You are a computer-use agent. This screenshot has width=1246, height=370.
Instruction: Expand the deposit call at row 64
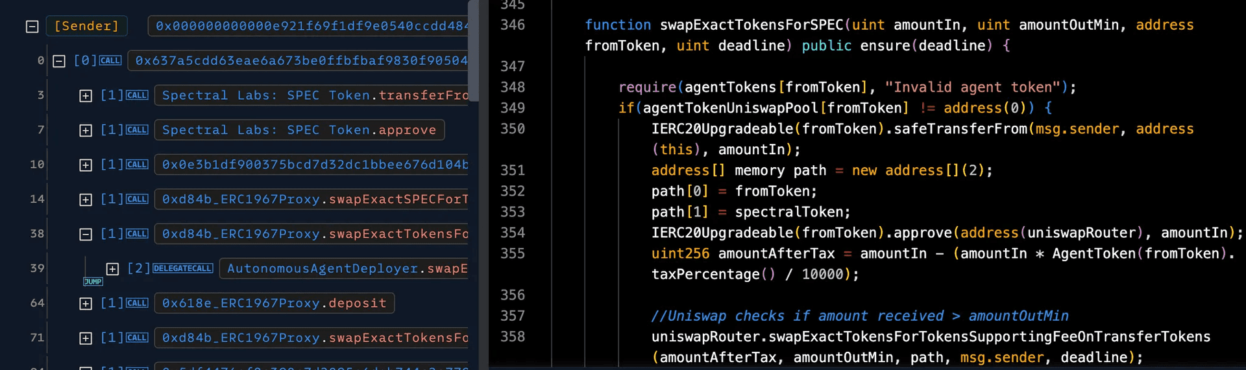(x=86, y=303)
